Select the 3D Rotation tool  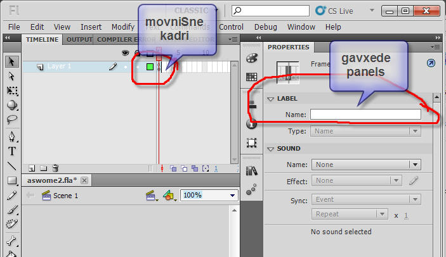[11, 105]
